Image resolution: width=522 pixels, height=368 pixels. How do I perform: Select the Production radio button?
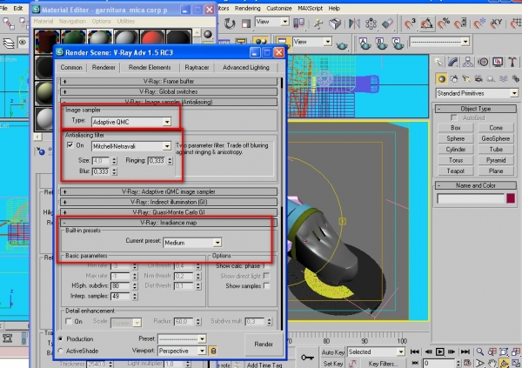coord(60,338)
